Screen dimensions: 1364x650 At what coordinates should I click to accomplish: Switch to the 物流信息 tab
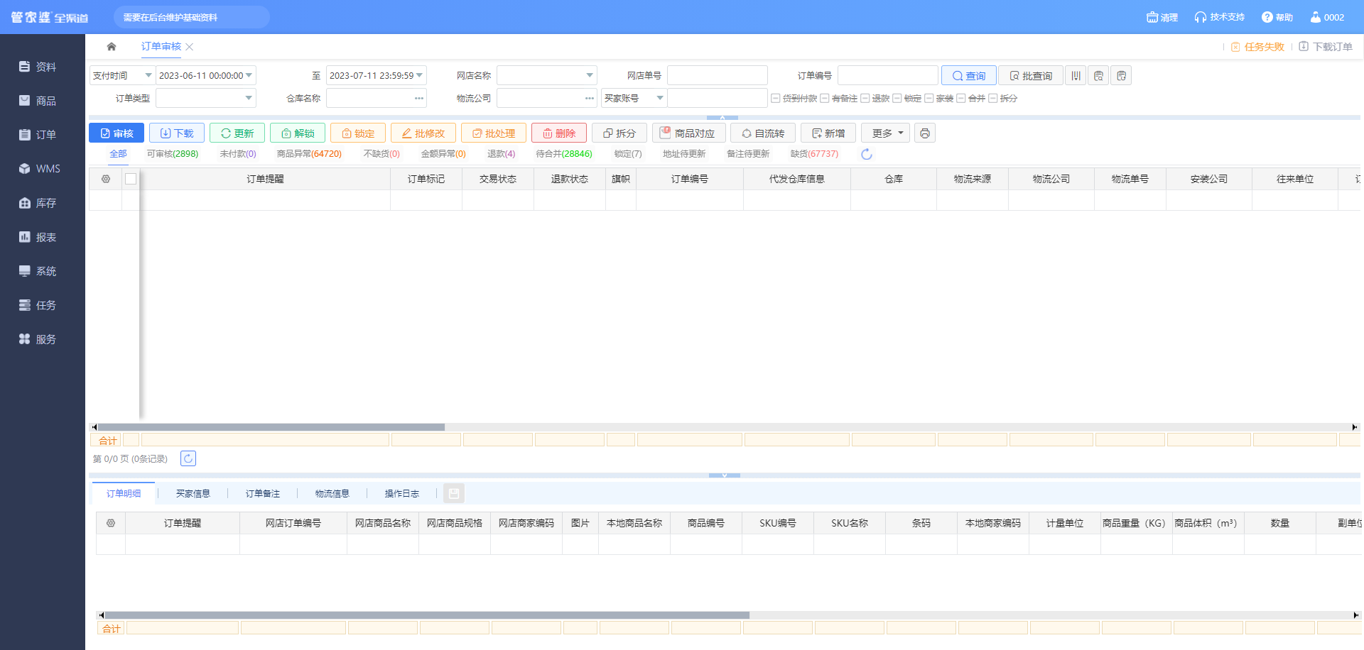point(332,494)
